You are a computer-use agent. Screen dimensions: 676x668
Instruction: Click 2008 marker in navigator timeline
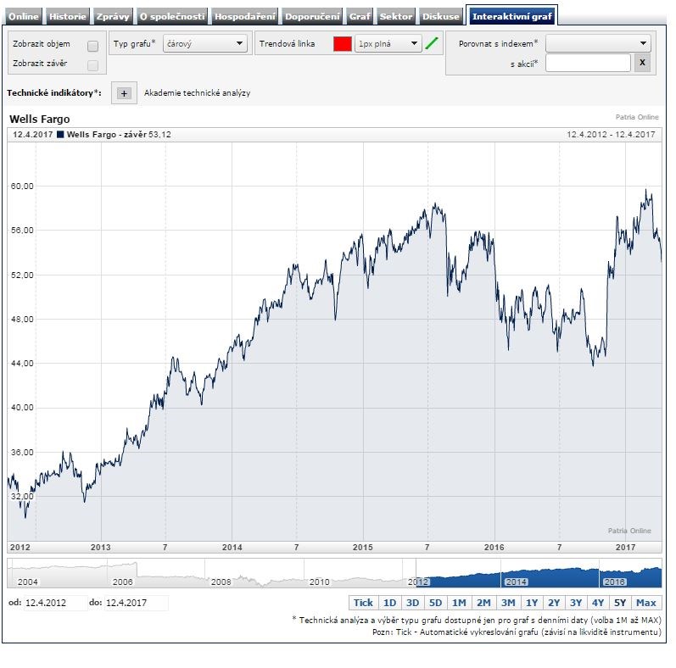pyautogui.click(x=221, y=582)
